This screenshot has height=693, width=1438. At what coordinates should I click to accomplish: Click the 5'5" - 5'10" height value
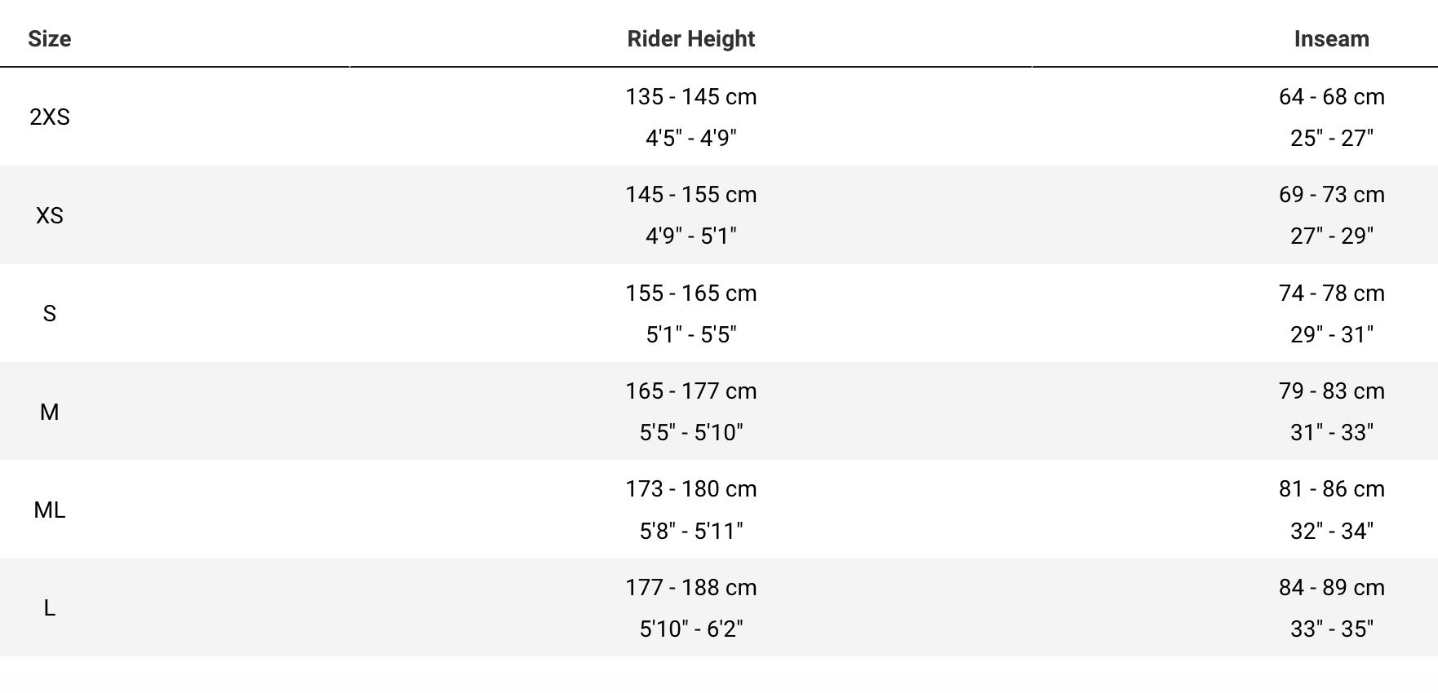point(691,432)
